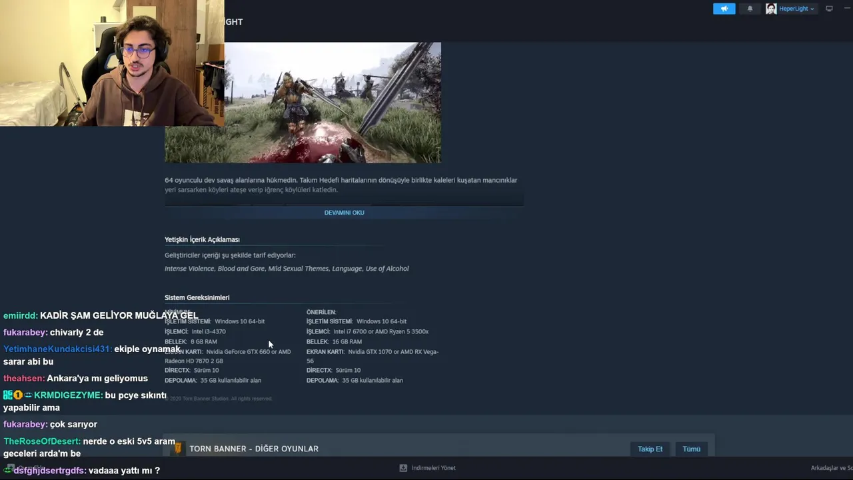Click TheRoseOfDesert's chat username

pyautogui.click(x=42, y=441)
